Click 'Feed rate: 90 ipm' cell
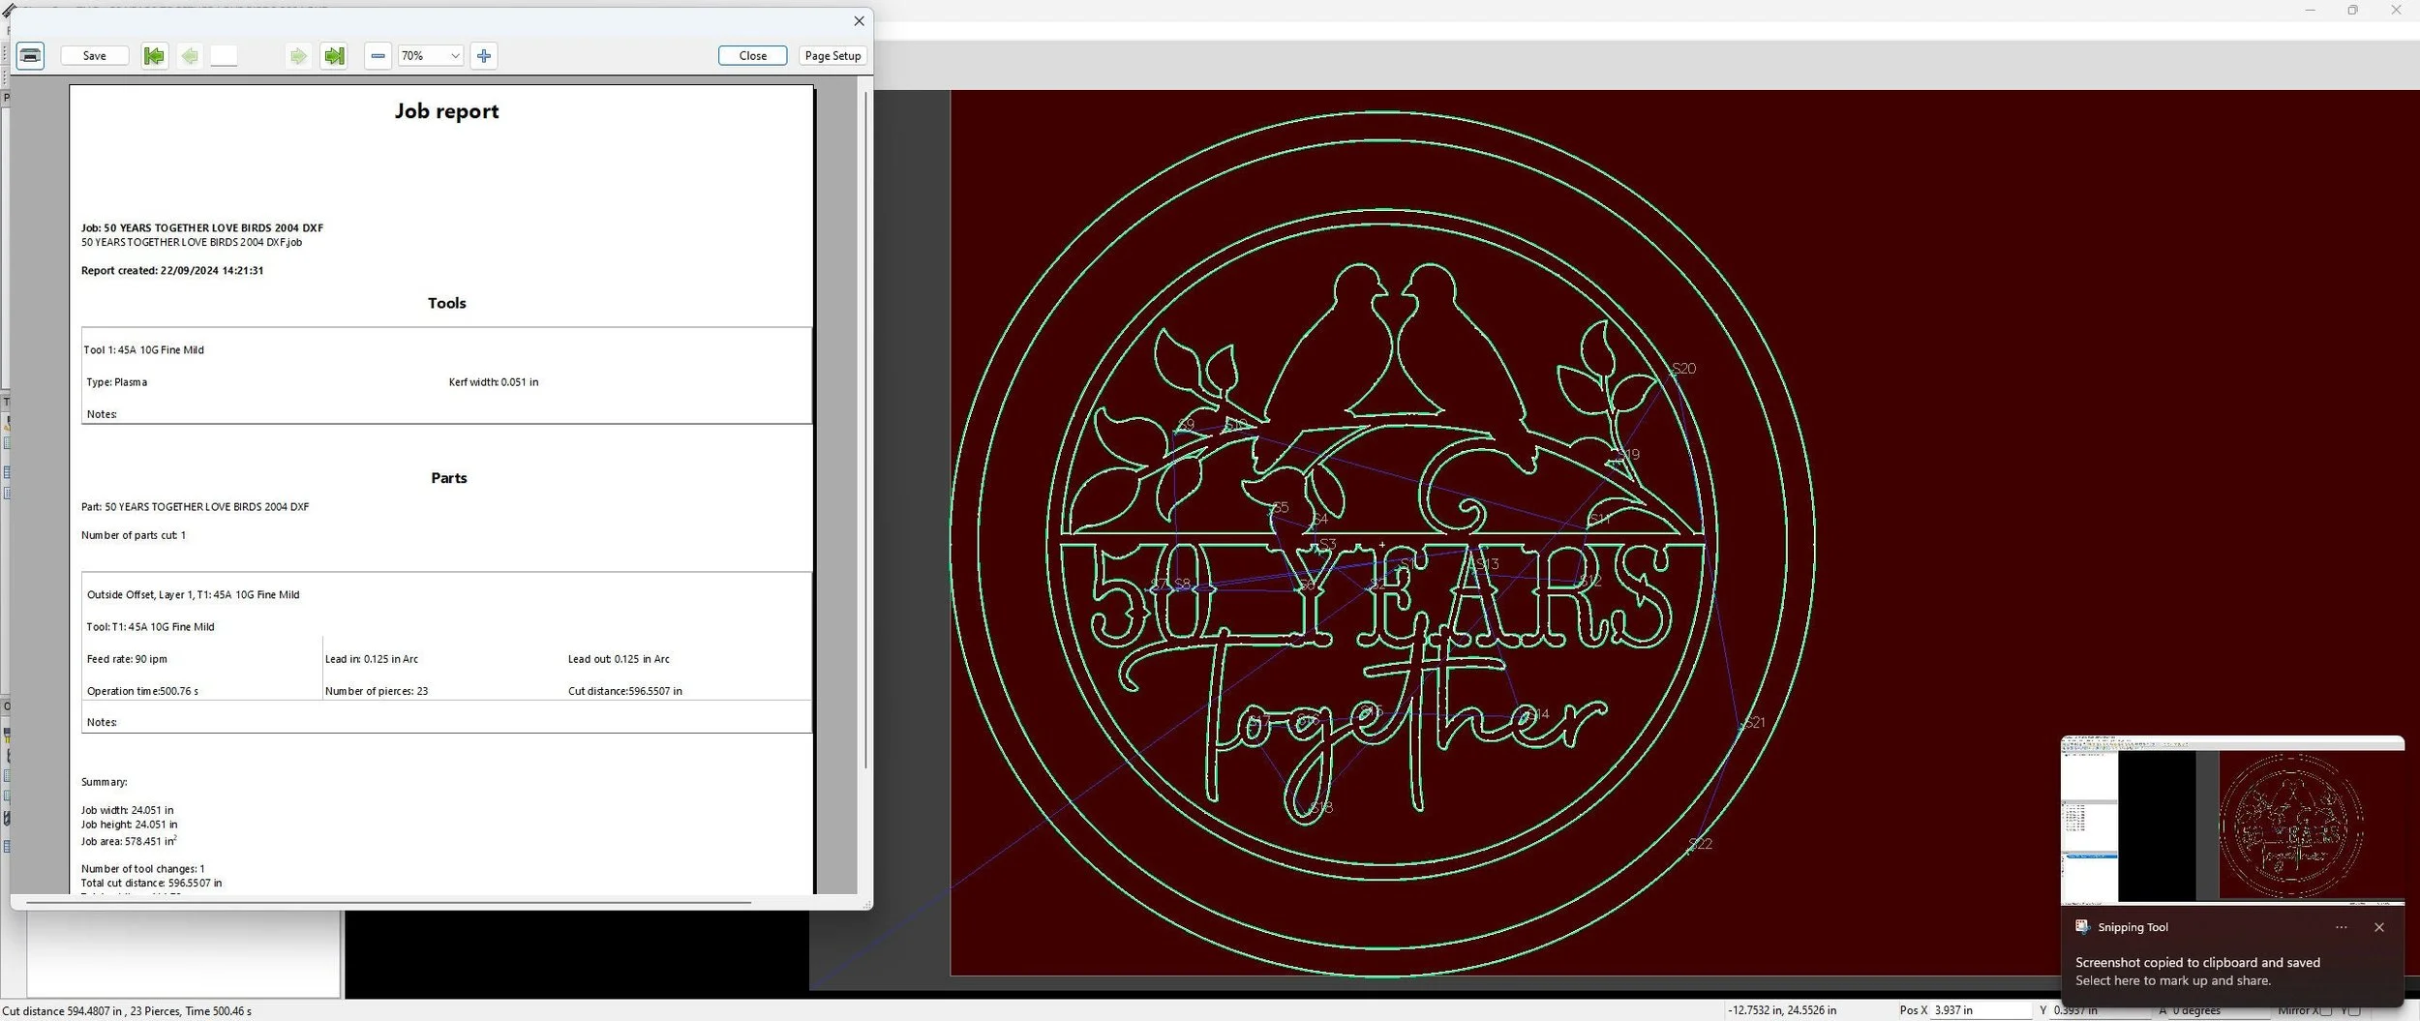The height and width of the screenshot is (1021, 2420). (127, 659)
